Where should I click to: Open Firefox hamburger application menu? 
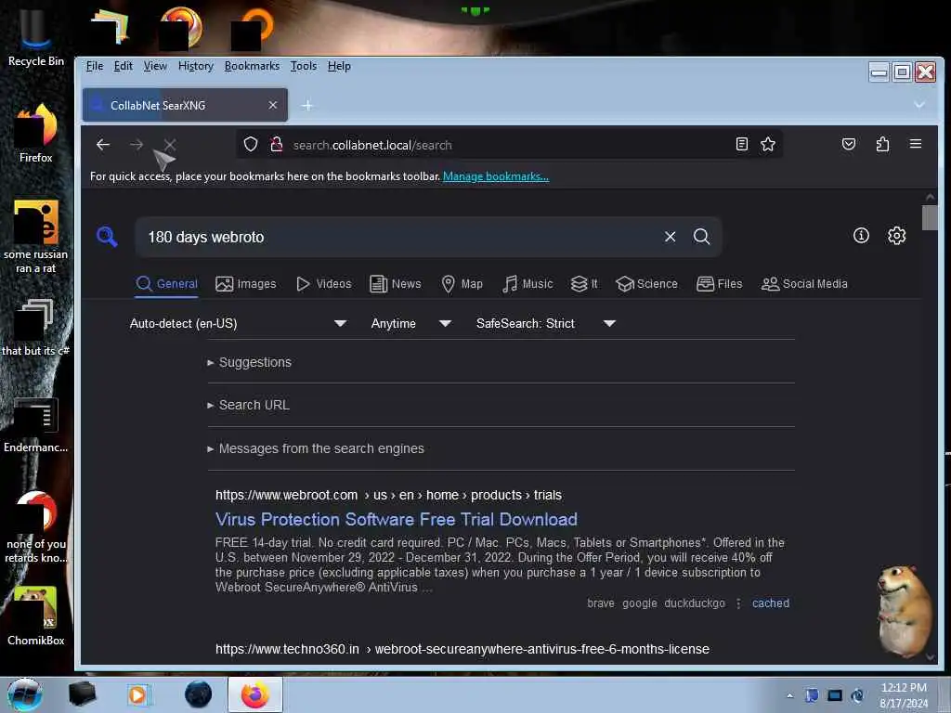(916, 144)
